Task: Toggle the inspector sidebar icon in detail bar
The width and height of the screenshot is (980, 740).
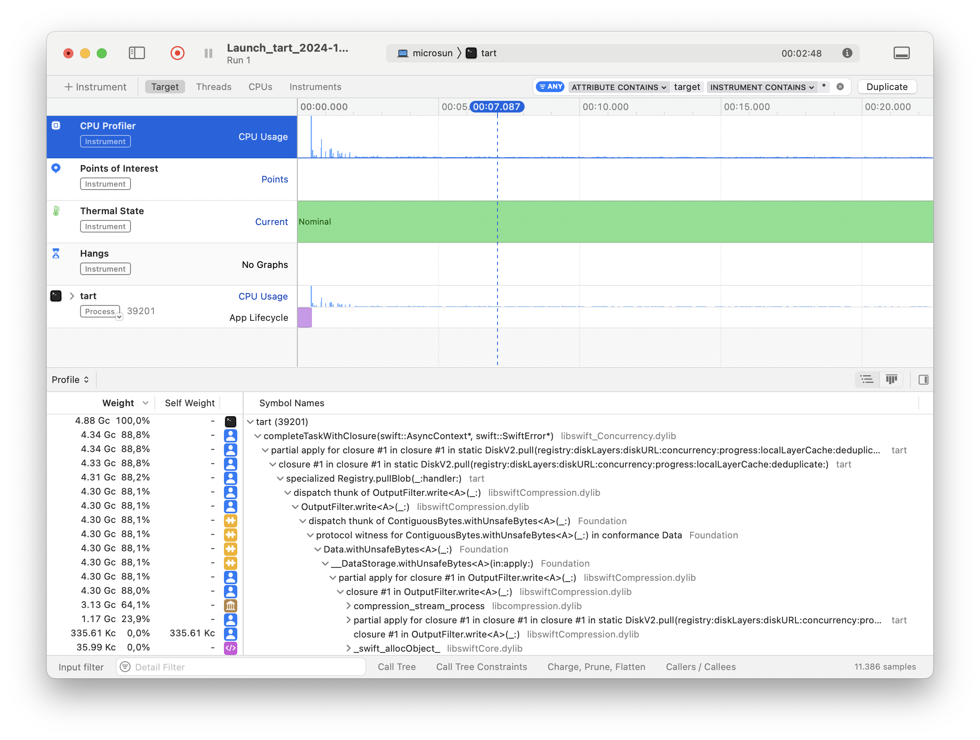Action: 923,380
